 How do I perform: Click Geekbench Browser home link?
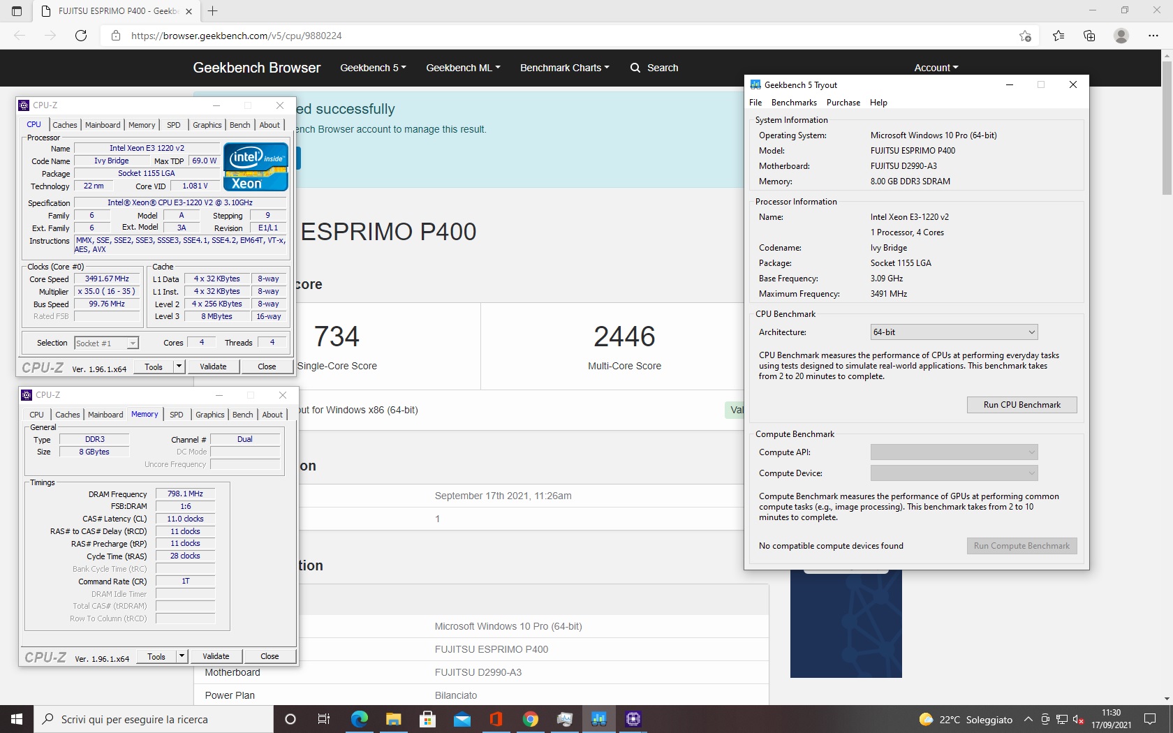[x=257, y=68]
